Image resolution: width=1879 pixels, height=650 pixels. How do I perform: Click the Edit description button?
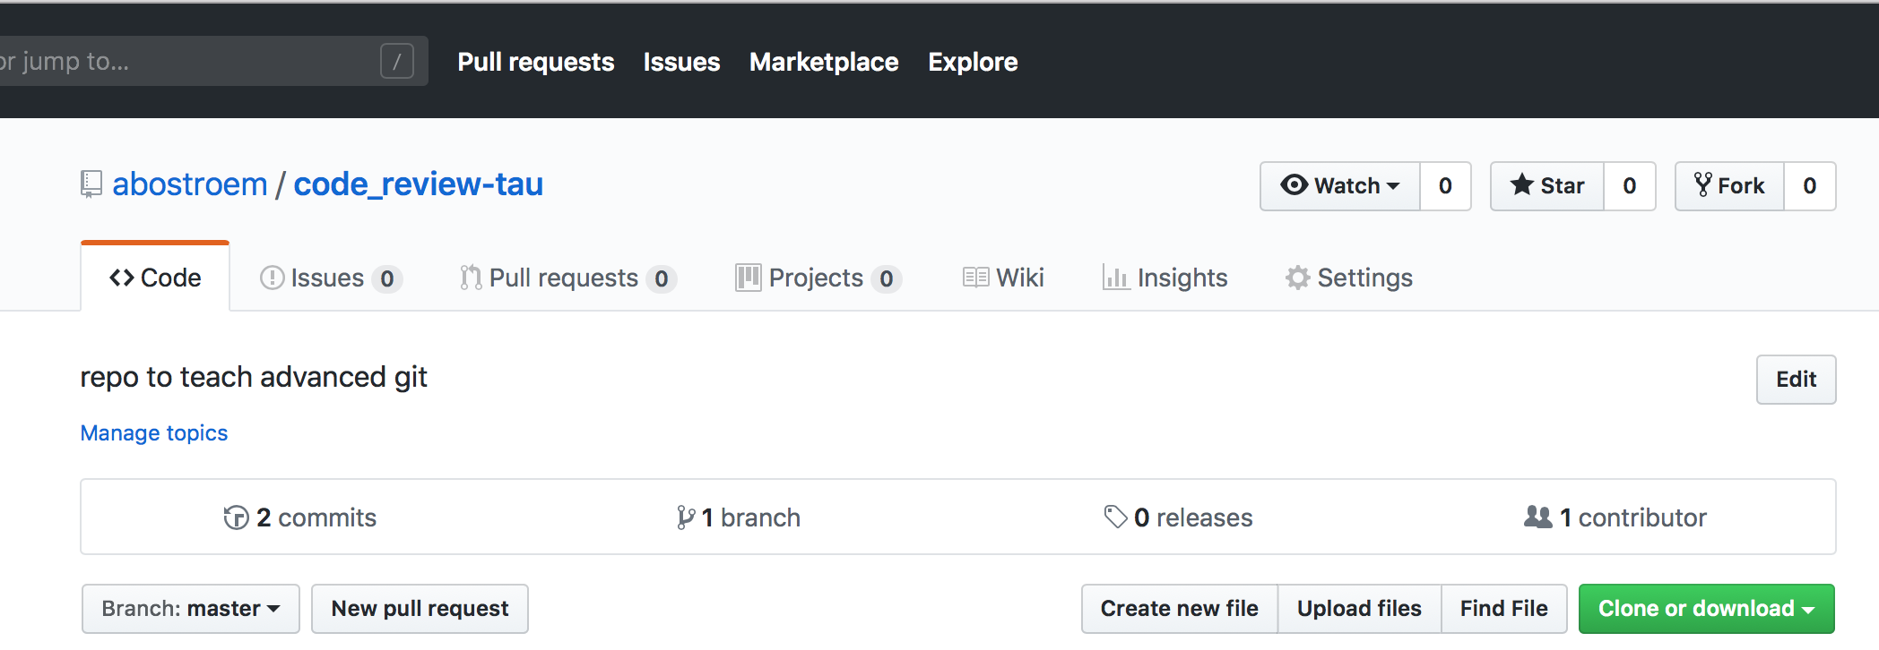tap(1797, 380)
